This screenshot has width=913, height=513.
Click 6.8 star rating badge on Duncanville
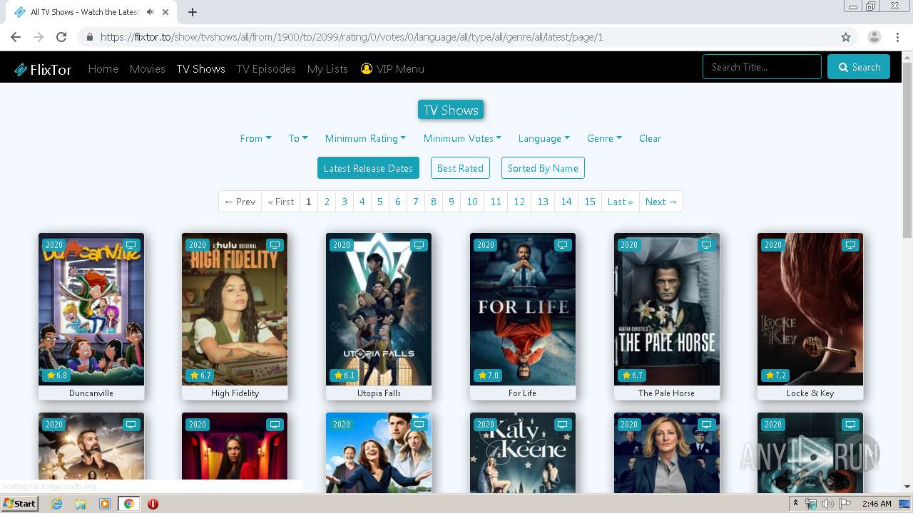click(x=56, y=375)
